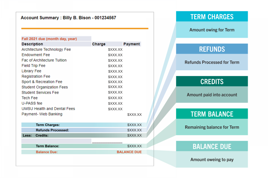
Task: Select the U-PASS fee line
Action: (x=32, y=103)
